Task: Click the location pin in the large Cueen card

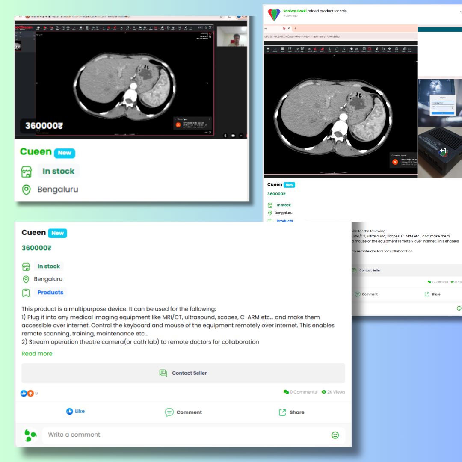Action: pyautogui.click(x=26, y=190)
